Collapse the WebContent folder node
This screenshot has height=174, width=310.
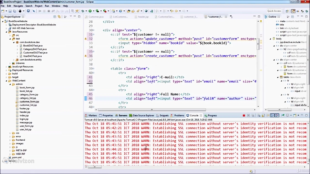(x=6, y=81)
